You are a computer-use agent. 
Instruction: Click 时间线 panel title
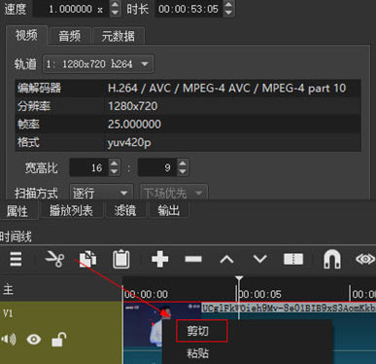click(x=16, y=237)
